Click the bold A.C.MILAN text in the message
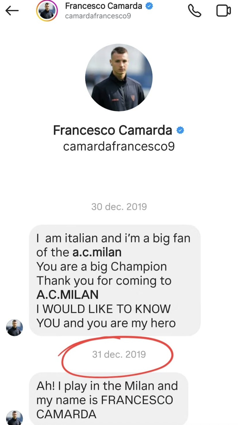The height and width of the screenshot is (425, 238). (67, 295)
